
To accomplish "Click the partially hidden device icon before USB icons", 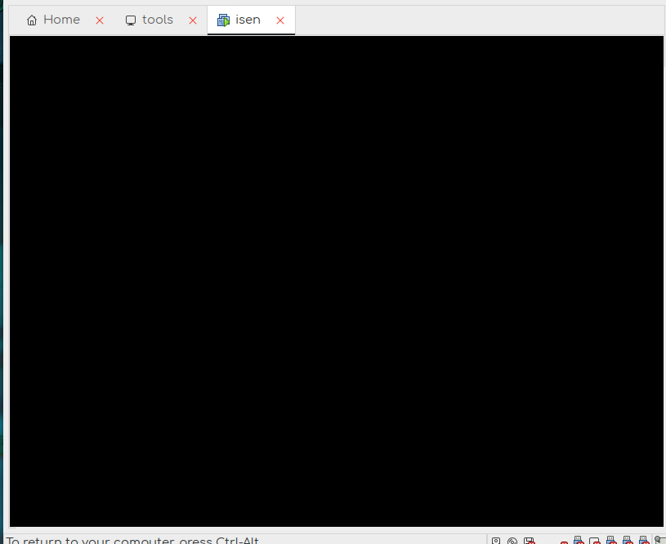I will [564, 542].
